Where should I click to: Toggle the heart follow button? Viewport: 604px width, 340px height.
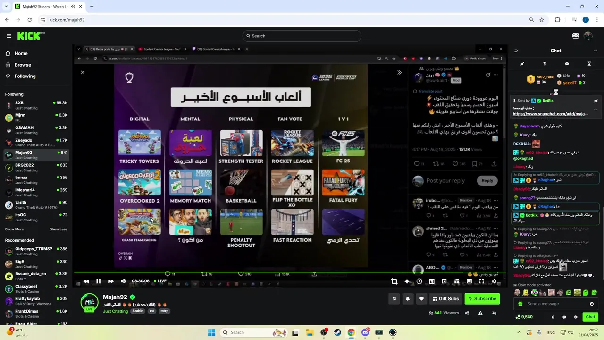tap(421, 298)
